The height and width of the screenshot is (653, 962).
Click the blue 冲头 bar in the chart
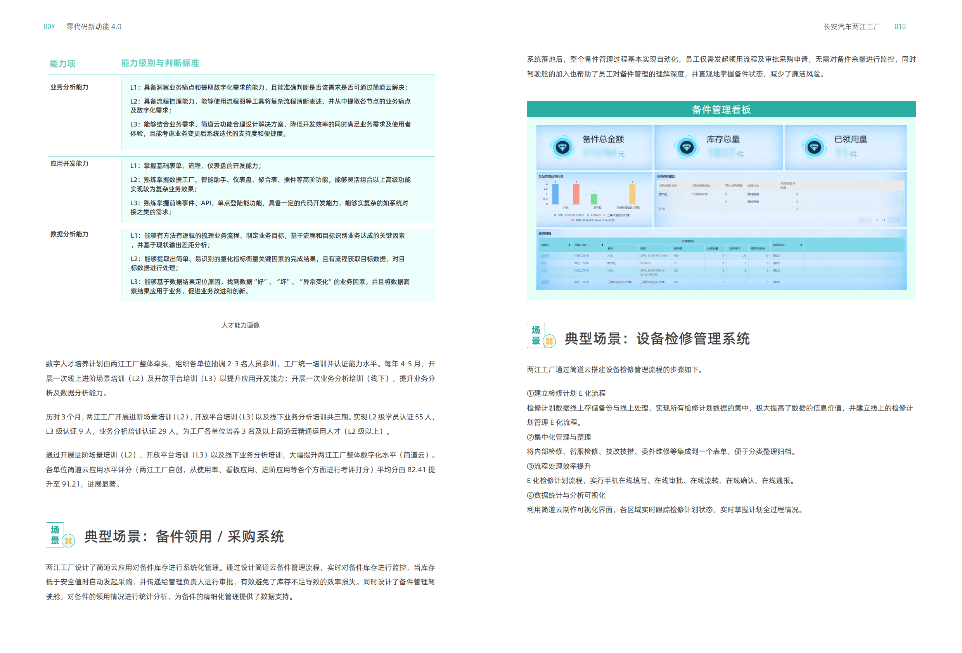click(x=555, y=195)
